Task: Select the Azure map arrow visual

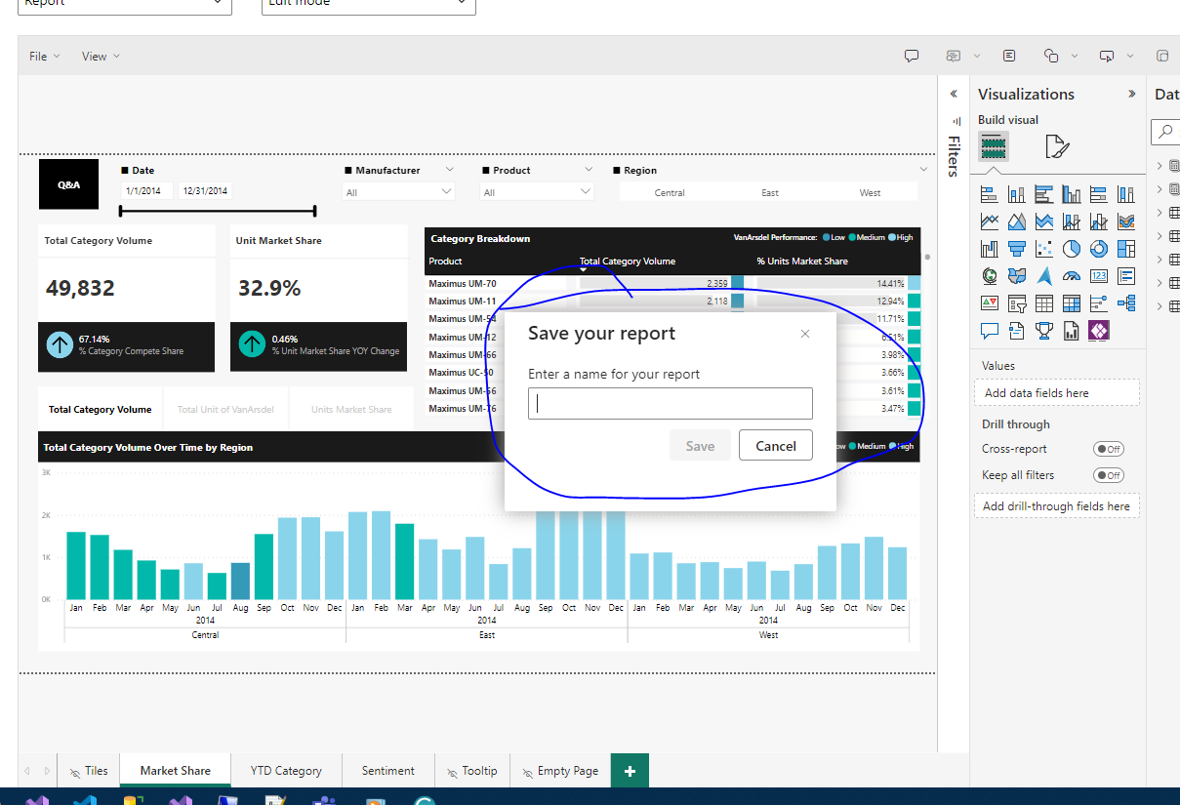Action: pos(1043,276)
